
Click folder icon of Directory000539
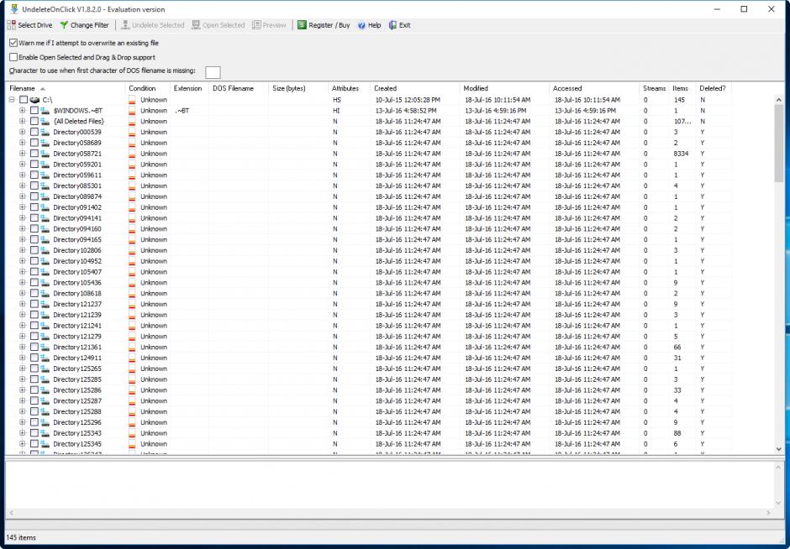(45, 132)
